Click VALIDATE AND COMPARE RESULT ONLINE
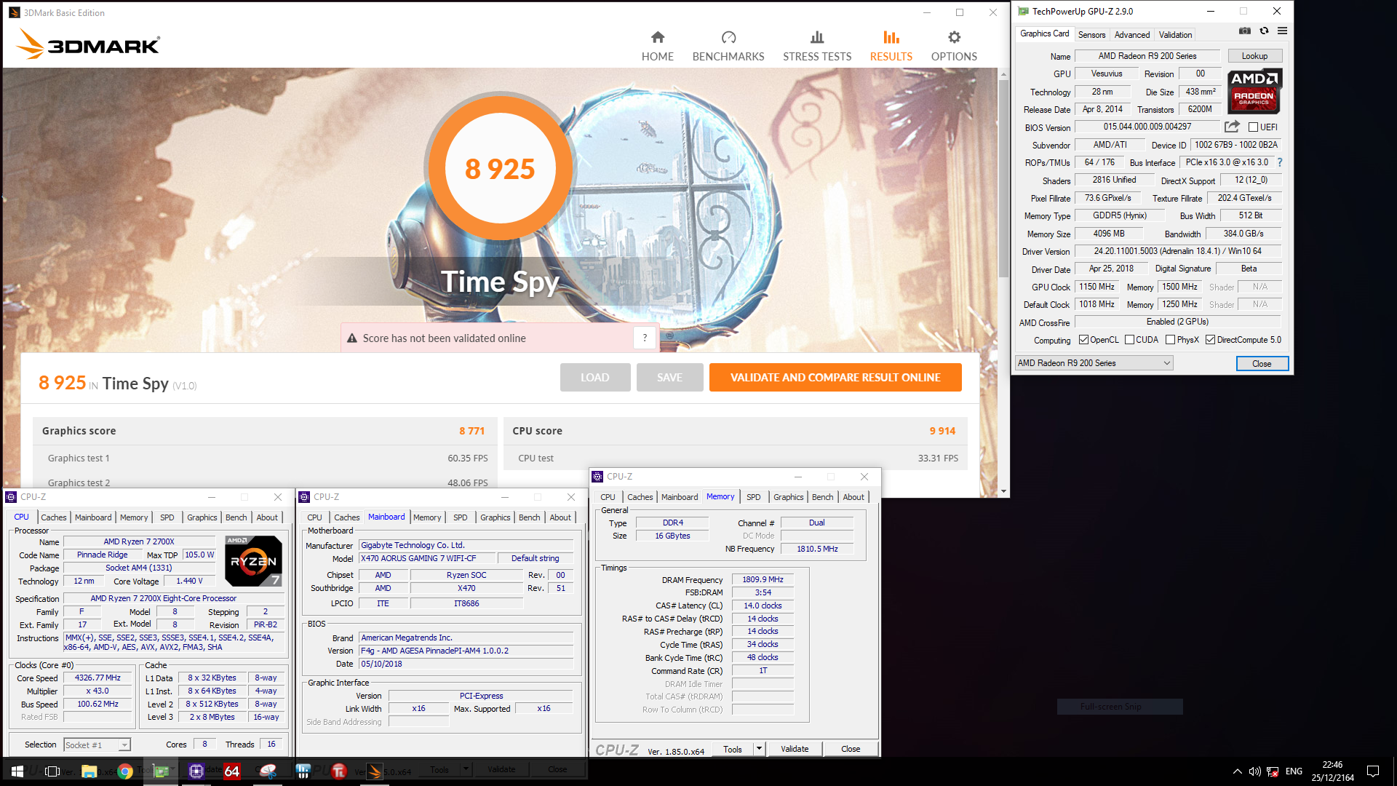Screen dimensions: 1397x786 click(835, 377)
